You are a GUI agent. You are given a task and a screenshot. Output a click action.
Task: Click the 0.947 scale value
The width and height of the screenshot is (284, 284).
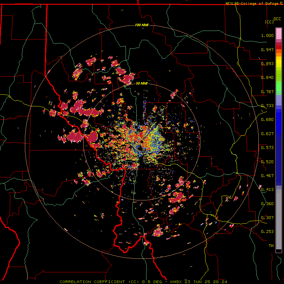pyautogui.click(x=267, y=50)
